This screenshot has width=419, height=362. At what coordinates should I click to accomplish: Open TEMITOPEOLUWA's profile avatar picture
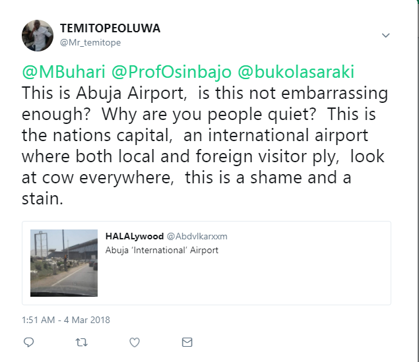point(38,35)
